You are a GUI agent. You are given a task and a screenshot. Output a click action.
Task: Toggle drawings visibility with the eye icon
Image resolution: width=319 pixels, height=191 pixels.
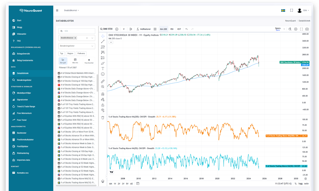tap(103, 110)
